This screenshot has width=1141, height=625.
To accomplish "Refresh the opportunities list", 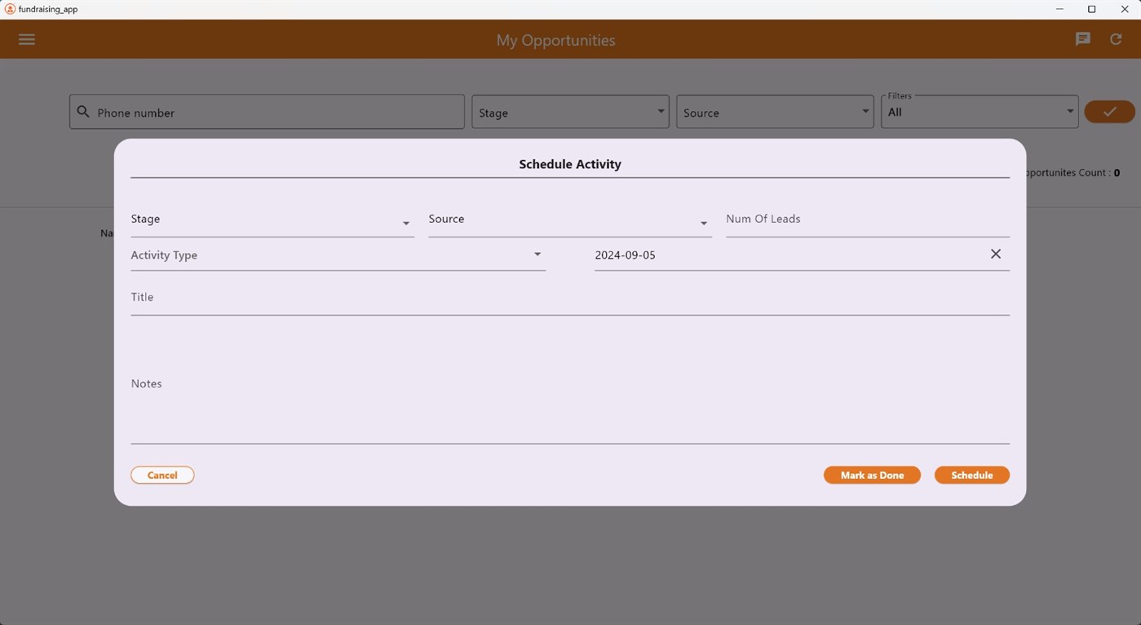I will coord(1115,38).
